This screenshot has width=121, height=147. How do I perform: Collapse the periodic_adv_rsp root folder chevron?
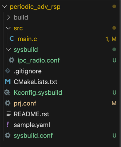(5, 7)
